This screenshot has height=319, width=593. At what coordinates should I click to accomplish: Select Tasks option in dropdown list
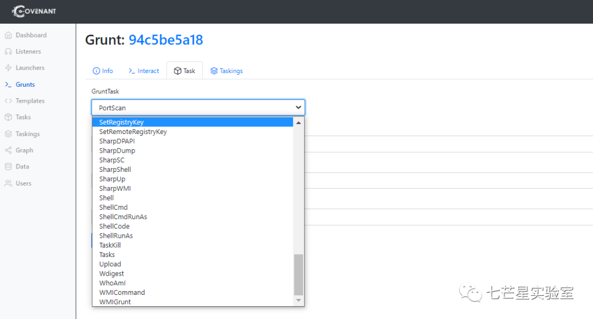[x=193, y=254]
